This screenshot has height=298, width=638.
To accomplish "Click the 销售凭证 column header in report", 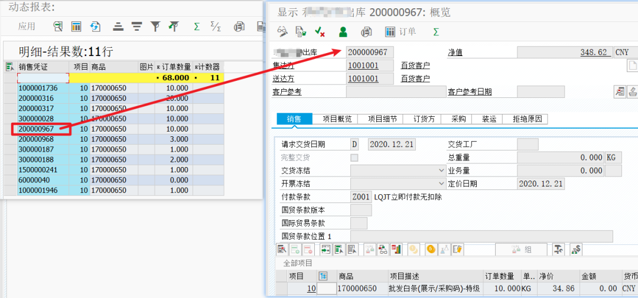I will pyautogui.click(x=43, y=67).
